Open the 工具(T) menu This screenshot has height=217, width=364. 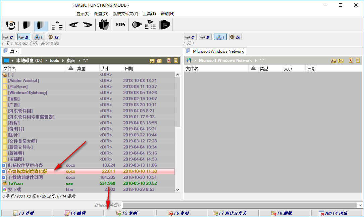149,14
